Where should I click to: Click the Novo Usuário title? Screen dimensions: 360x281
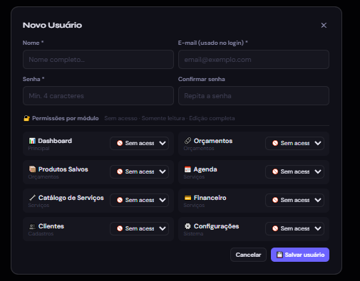(52, 25)
